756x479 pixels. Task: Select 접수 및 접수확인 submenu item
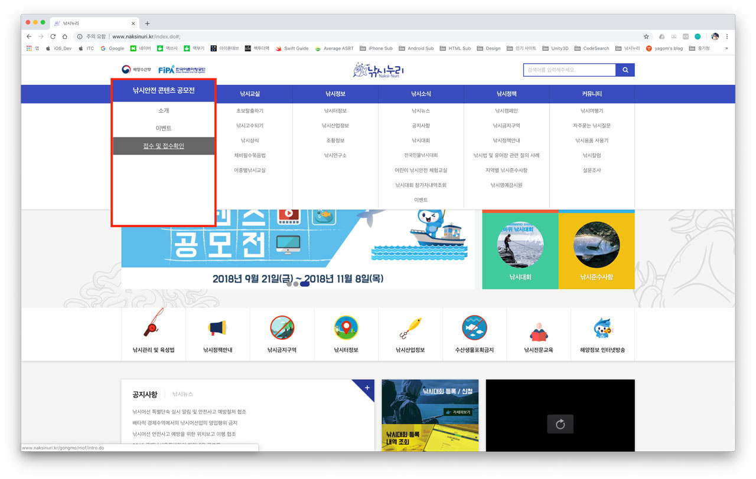(164, 146)
